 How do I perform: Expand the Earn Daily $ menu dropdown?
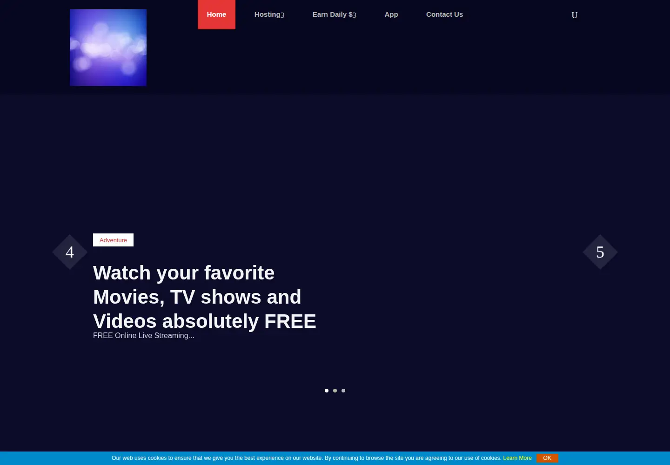(x=334, y=14)
